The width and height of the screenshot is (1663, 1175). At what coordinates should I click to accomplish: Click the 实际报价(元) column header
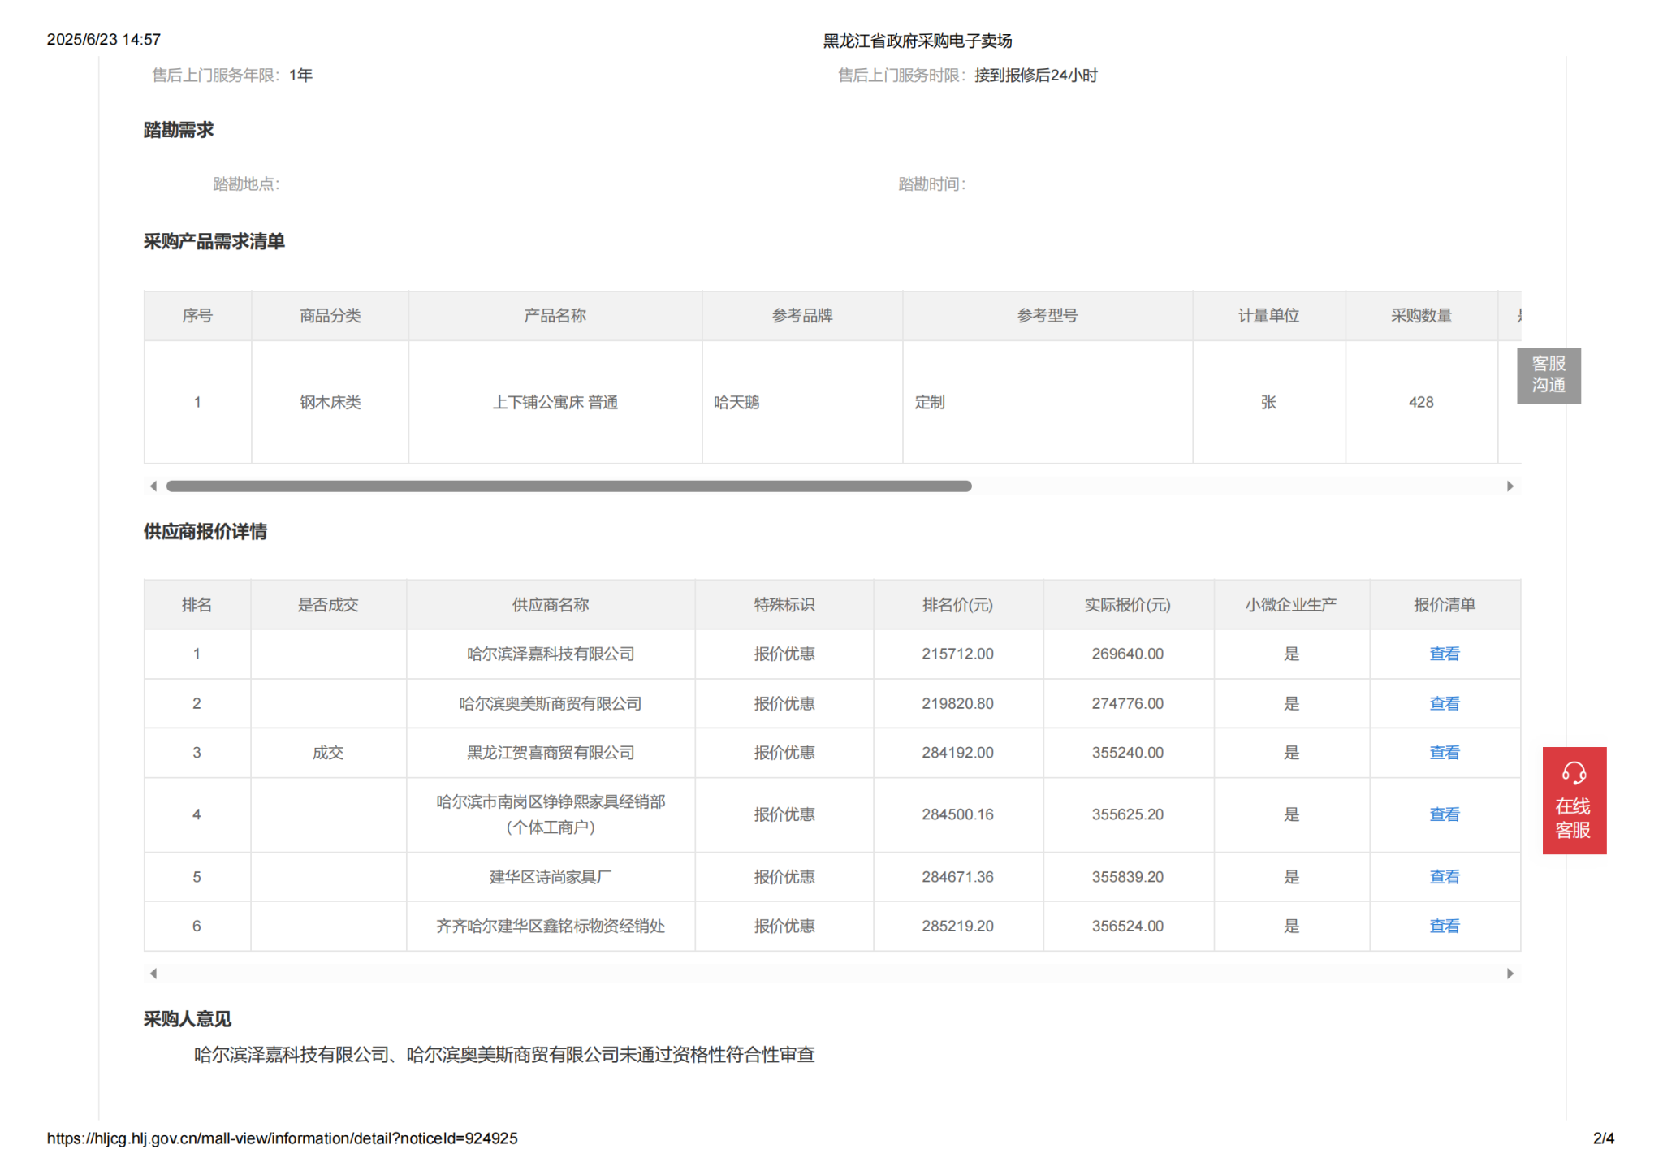tap(1127, 605)
